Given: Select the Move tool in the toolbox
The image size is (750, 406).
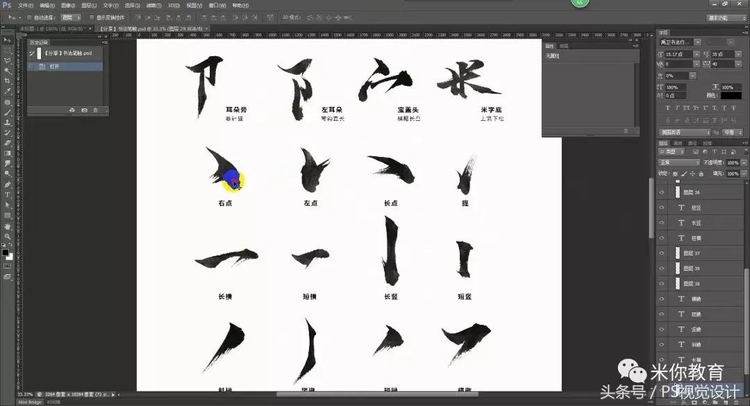Looking at the screenshot, I should tap(7, 40).
